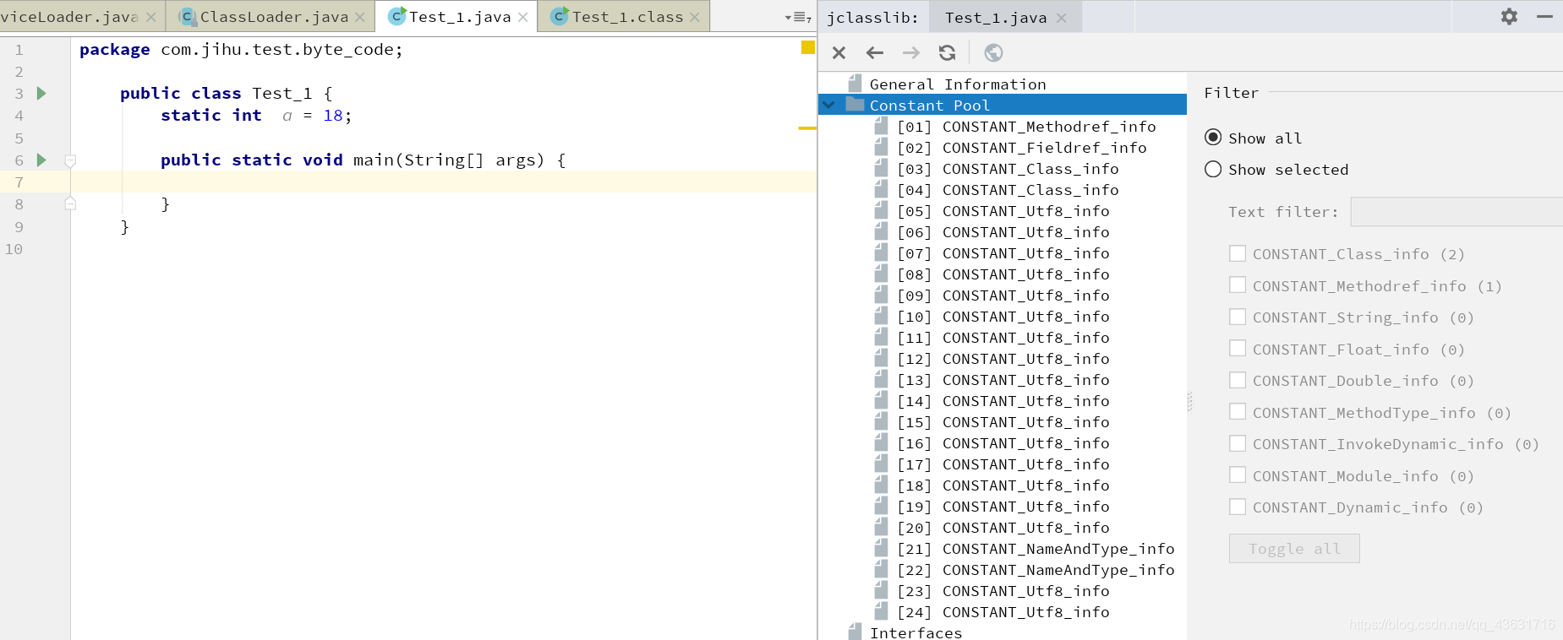Select constant [10] CONSTANT_Utf8_info

(1003, 317)
